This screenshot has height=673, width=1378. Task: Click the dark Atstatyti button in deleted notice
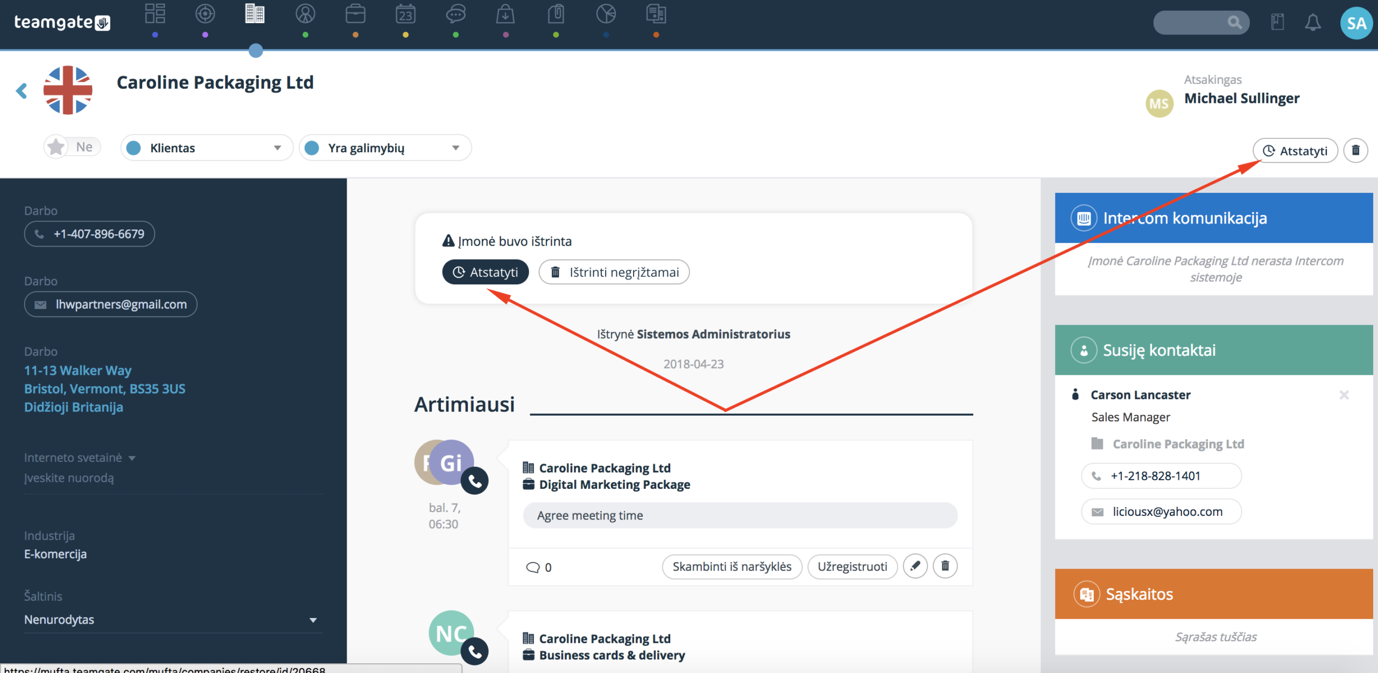(486, 272)
